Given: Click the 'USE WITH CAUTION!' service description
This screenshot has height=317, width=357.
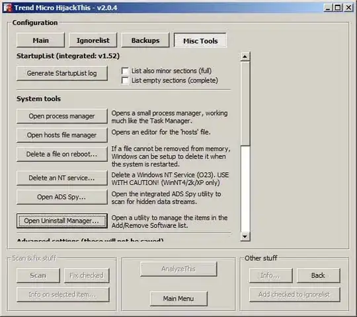Looking at the screenshot, I should tap(170, 179).
